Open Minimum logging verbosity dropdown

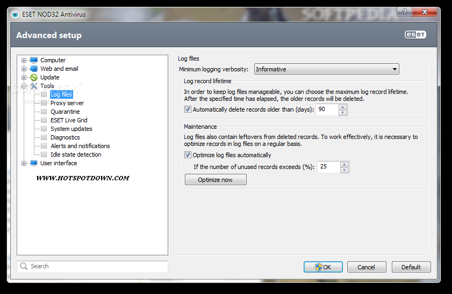(327, 69)
